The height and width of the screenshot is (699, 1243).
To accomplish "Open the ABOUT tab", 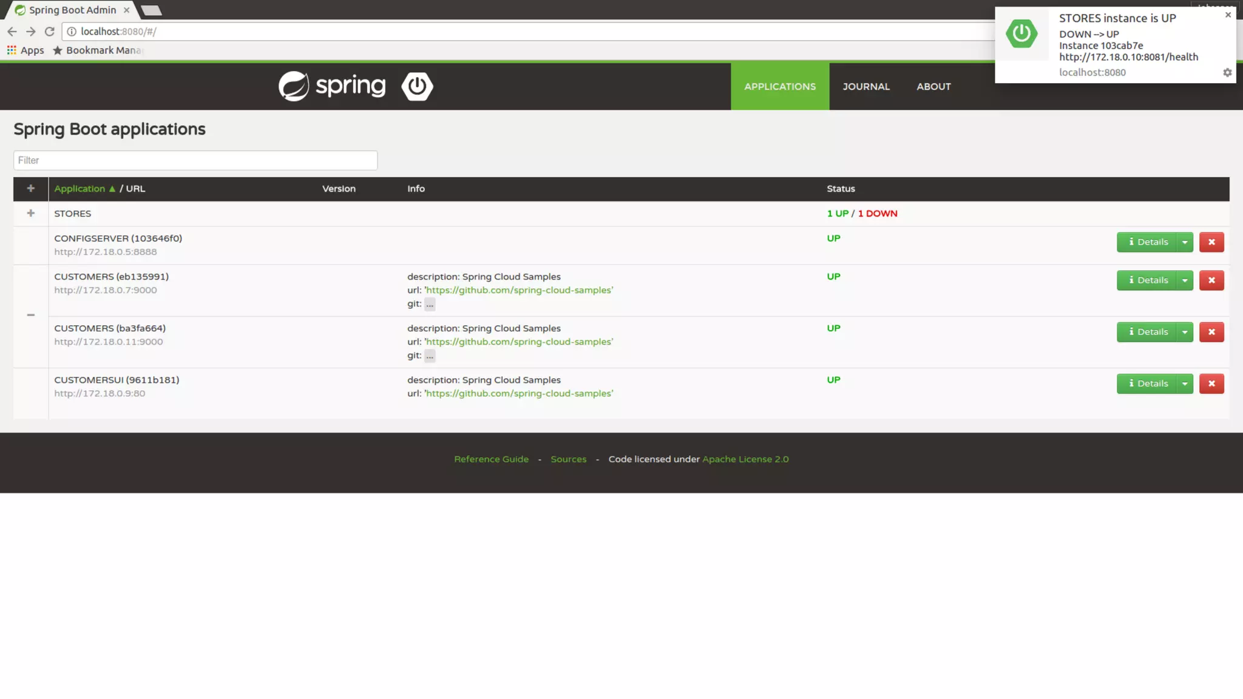I will tap(933, 87).
